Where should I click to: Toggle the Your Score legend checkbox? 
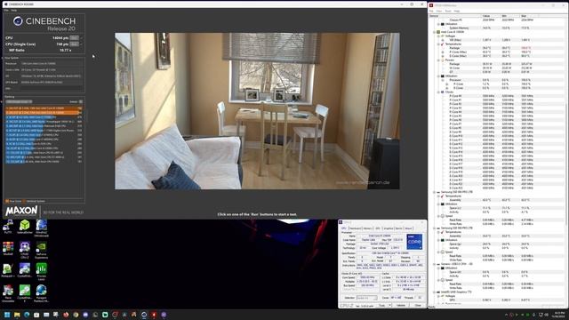(x=7, y=201)
